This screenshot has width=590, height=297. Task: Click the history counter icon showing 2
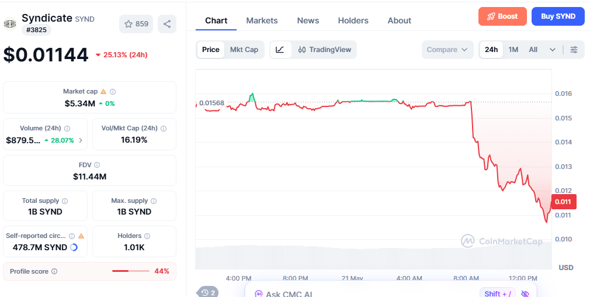[x=208, y=292]
